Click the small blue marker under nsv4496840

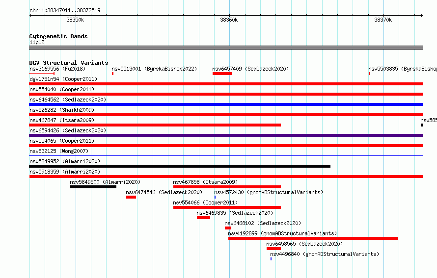pos(271,259)
